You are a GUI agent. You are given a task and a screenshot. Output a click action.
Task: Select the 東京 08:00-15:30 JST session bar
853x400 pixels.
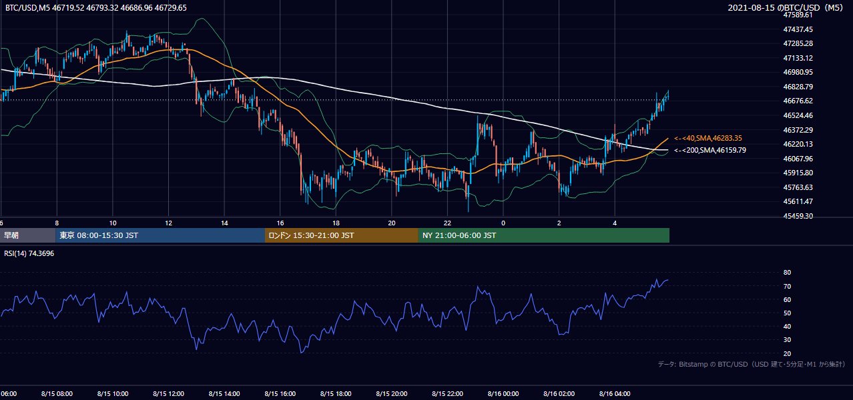160,235
